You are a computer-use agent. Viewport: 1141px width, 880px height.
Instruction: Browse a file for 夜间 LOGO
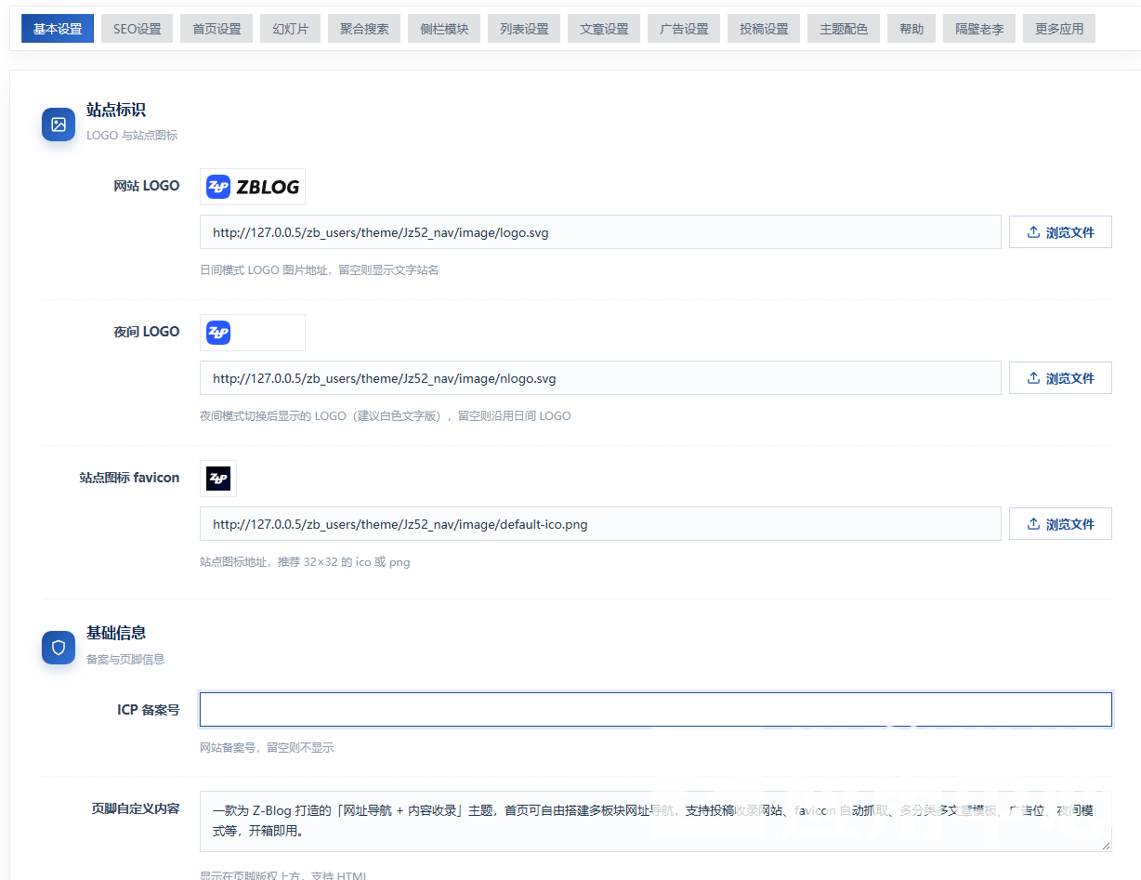click(x=1060, y=378)
